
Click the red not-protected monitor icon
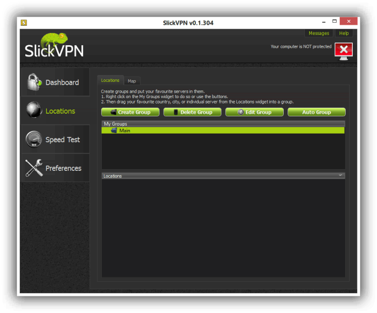(x=344, y=51)
